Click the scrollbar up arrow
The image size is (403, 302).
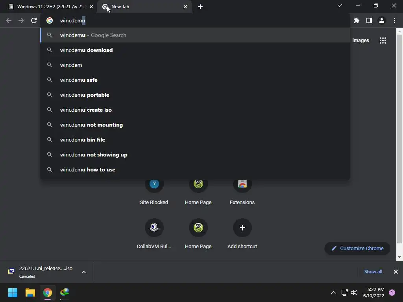tap(399, 31)
